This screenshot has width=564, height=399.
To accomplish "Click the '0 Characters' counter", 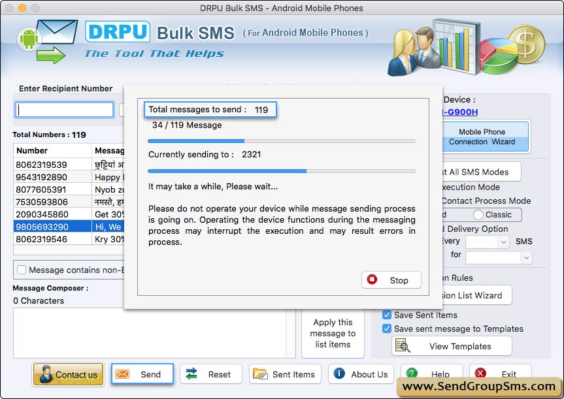I will [39, 300].
